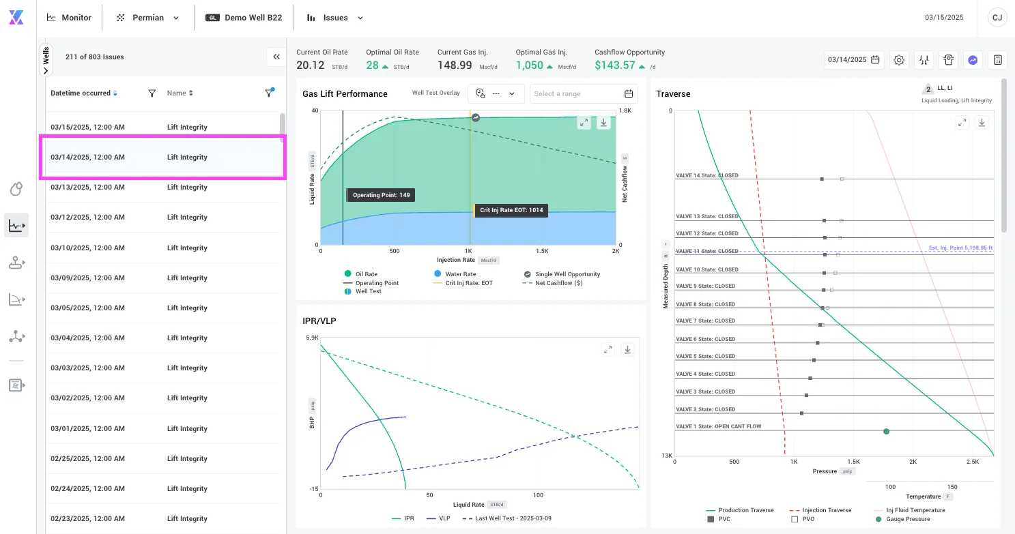Open the Monitor section
Screen dimensions: 1015x534
(x=69, y=18)
